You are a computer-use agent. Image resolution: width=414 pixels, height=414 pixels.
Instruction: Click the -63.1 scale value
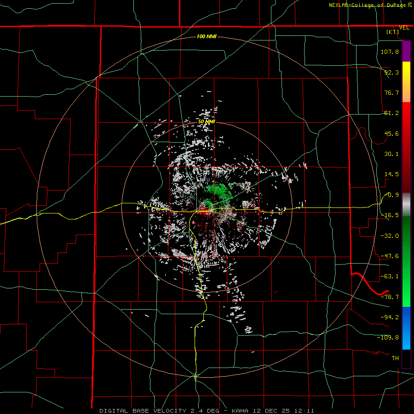coord(390,276)
